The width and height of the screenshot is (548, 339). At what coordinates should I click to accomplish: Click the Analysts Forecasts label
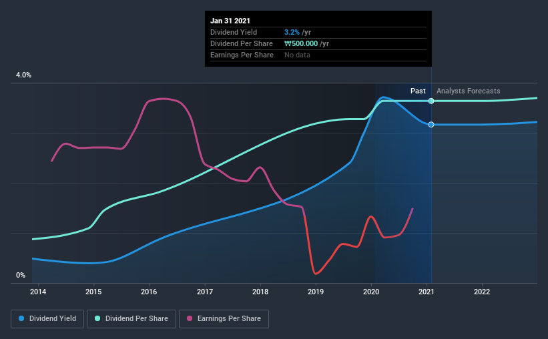point(469,91)
